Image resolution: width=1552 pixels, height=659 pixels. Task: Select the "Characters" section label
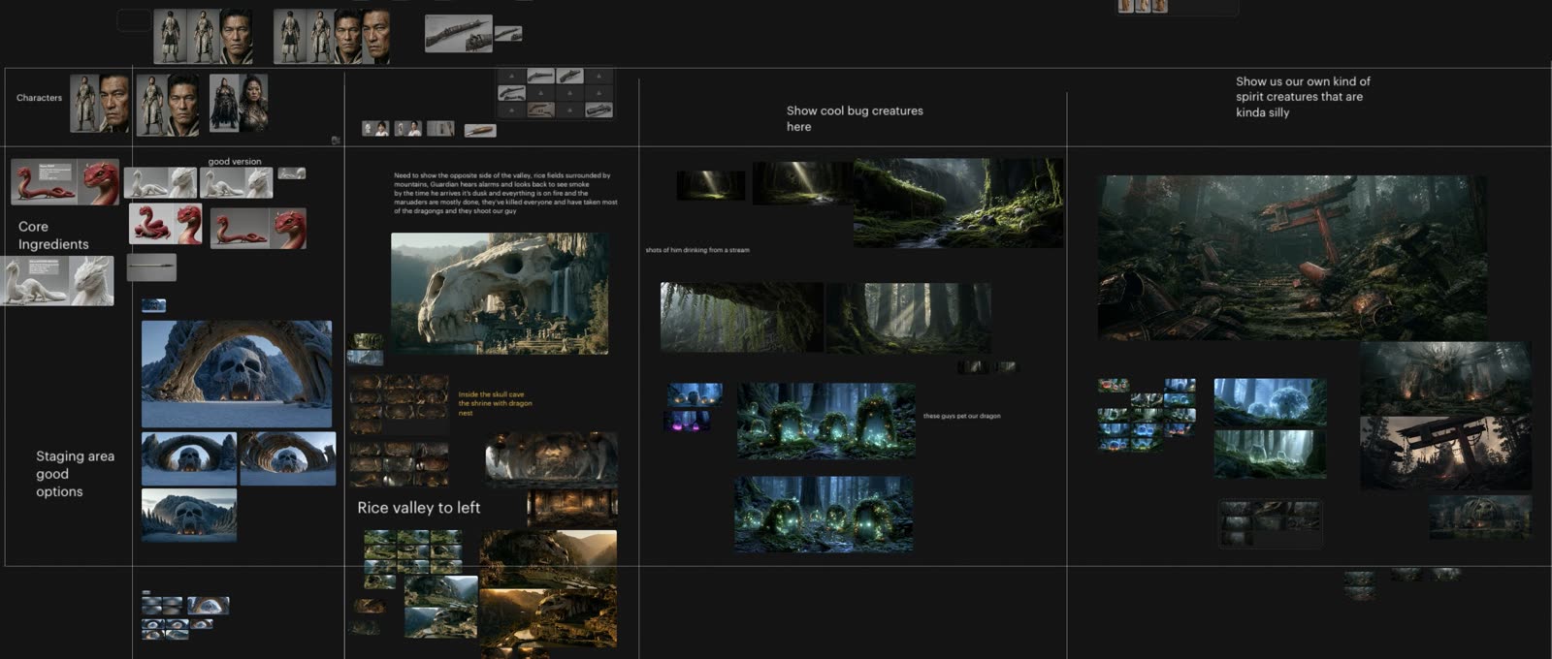[x=39, y=98]
